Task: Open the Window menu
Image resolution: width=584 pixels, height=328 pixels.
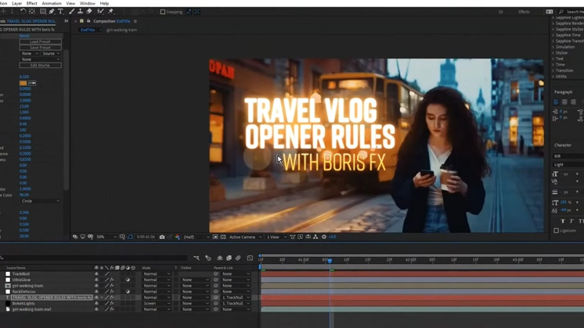Action: pyautogui.click(x=88, y=3)
